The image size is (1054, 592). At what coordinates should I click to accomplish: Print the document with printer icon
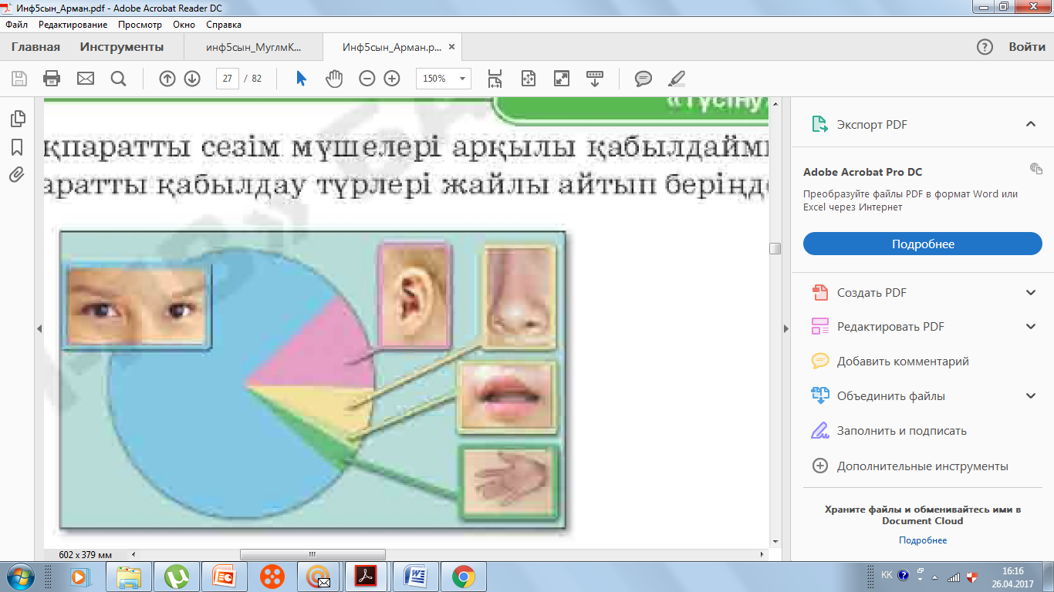click(x=52, y=79)
